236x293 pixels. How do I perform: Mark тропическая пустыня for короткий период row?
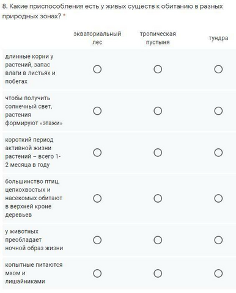click(158, 153)
